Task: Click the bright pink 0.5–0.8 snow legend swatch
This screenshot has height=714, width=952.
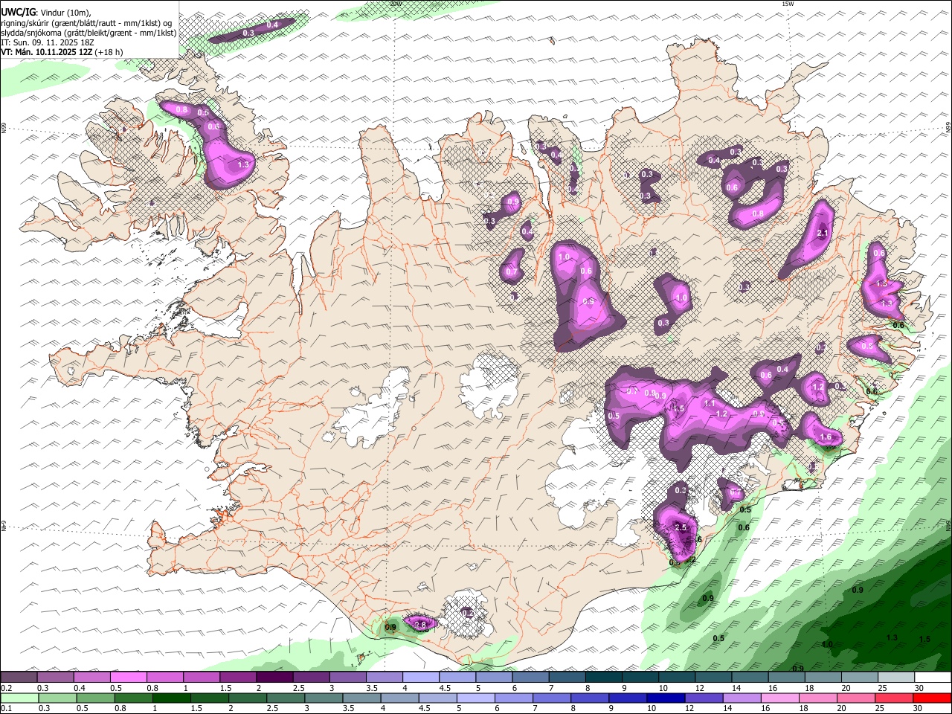Action: coord(129,678)
